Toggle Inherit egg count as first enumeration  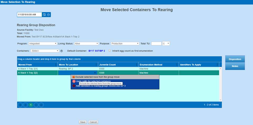110,51
